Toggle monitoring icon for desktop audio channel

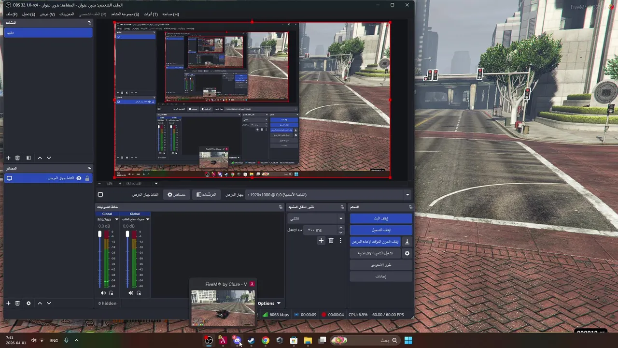tap(139, 293)
